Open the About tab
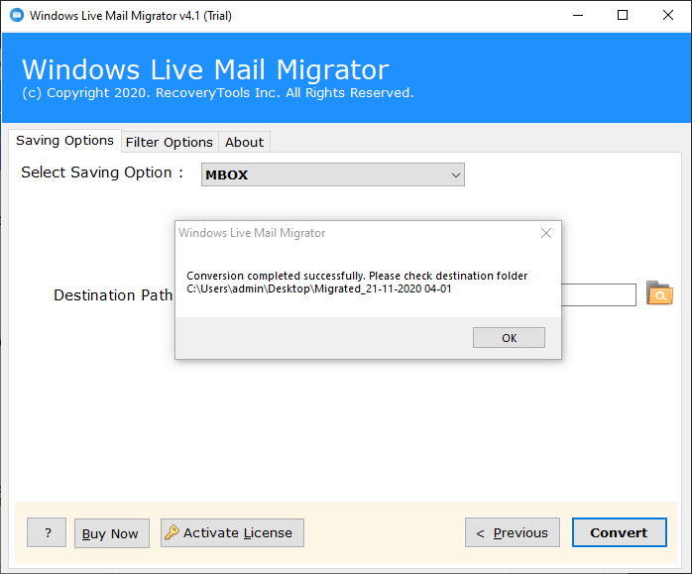Viewport: 692px width, 574px height. (244, 142)
